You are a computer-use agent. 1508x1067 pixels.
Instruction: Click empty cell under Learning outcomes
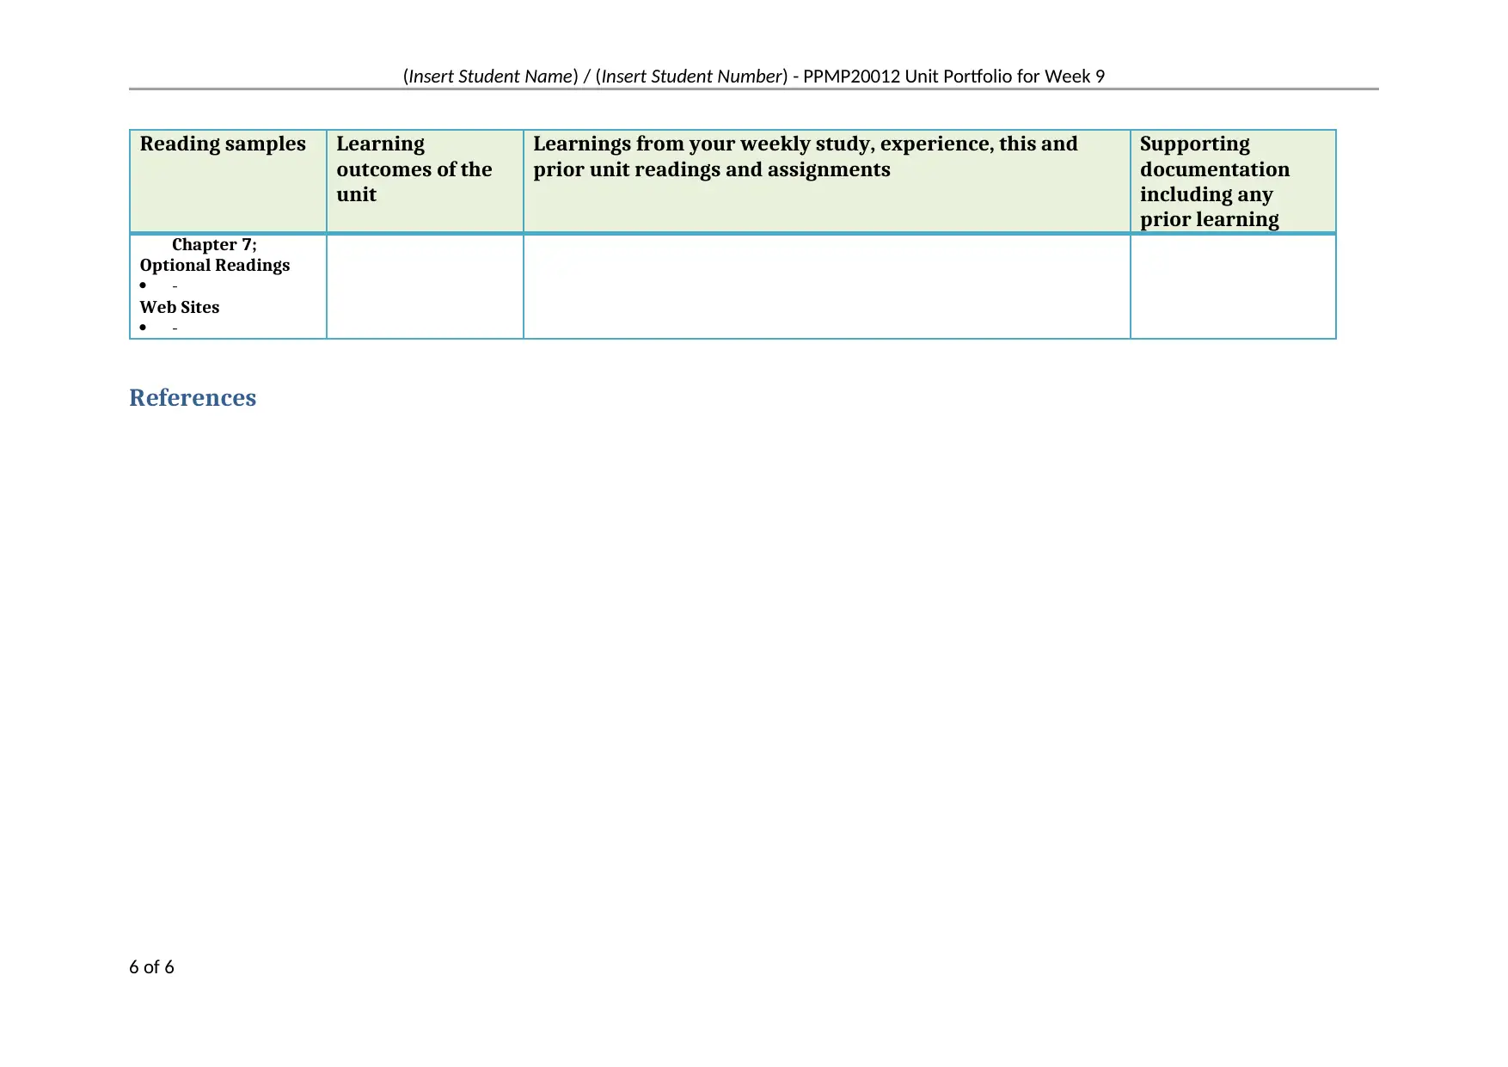point(425,286)
